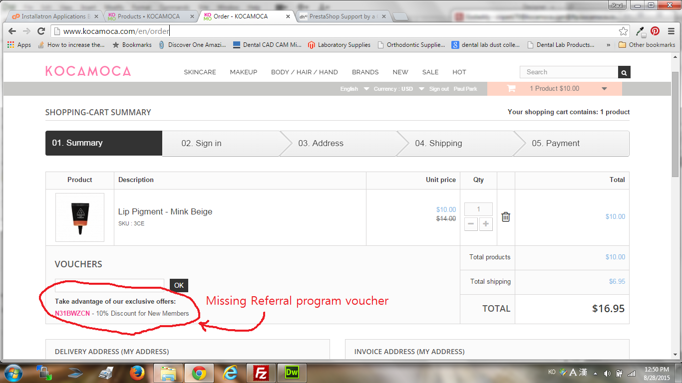Open the BODY / HAIR / HAND menu

305,72
